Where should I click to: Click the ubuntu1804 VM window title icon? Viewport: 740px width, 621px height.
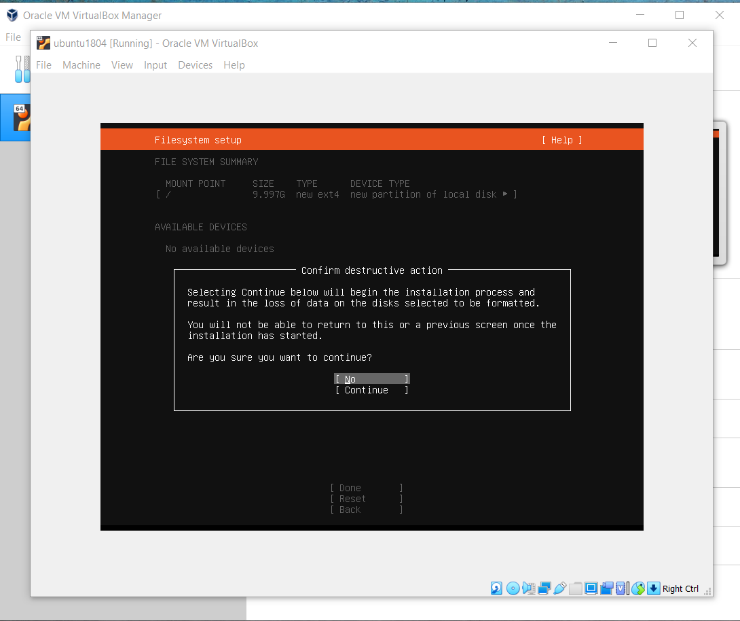tap(43, 43)
